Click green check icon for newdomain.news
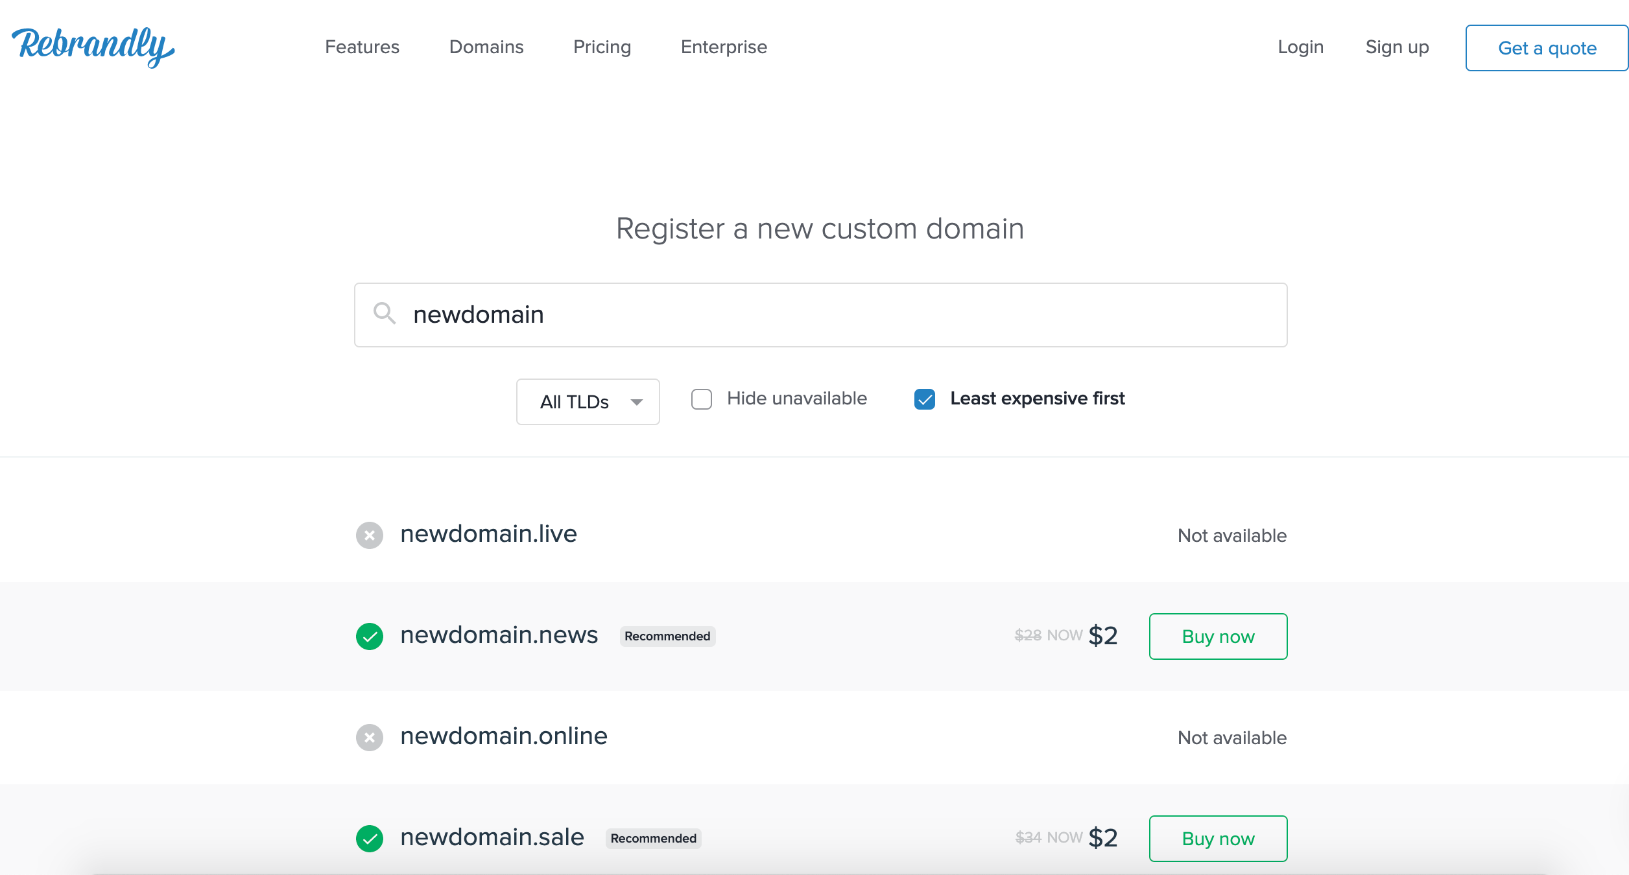This screenshot has height=875, width=1629. tap(370, 636)
